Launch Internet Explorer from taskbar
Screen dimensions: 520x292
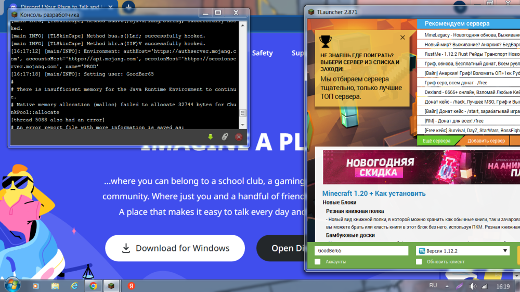[74, 286]
